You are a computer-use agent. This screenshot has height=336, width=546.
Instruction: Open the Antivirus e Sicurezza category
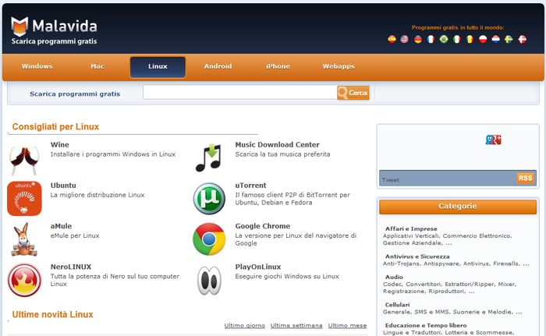coord(417,256)
